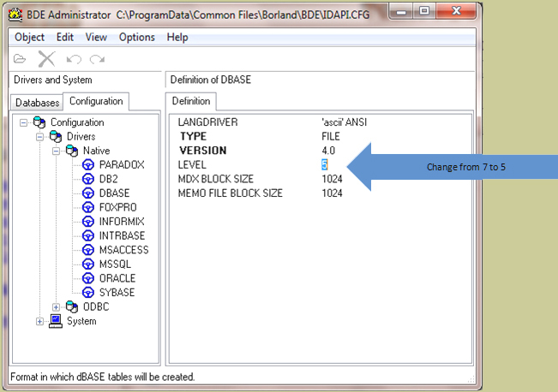Click the System computer icon
Viewport: 558px width, 392px height.
pos(56,321)
